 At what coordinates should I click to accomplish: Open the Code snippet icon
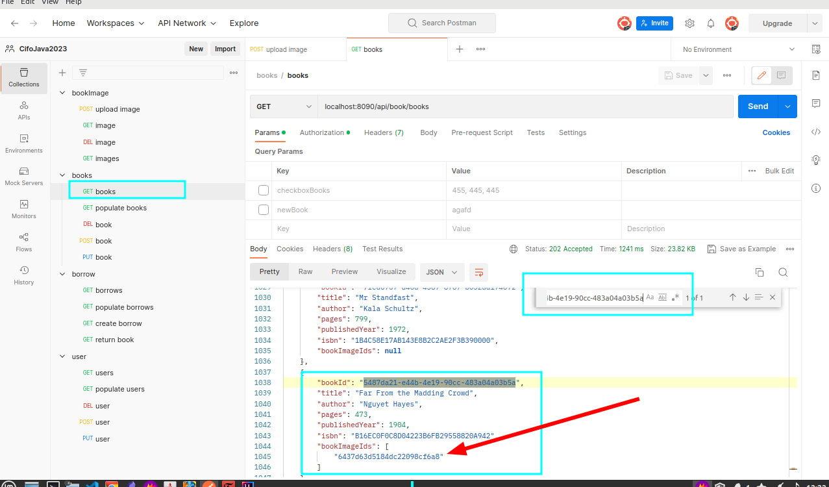point(816,132)
